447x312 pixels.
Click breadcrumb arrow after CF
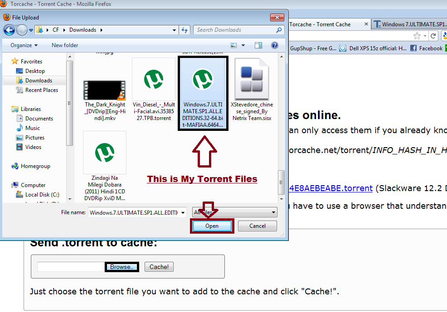[64, 30]
